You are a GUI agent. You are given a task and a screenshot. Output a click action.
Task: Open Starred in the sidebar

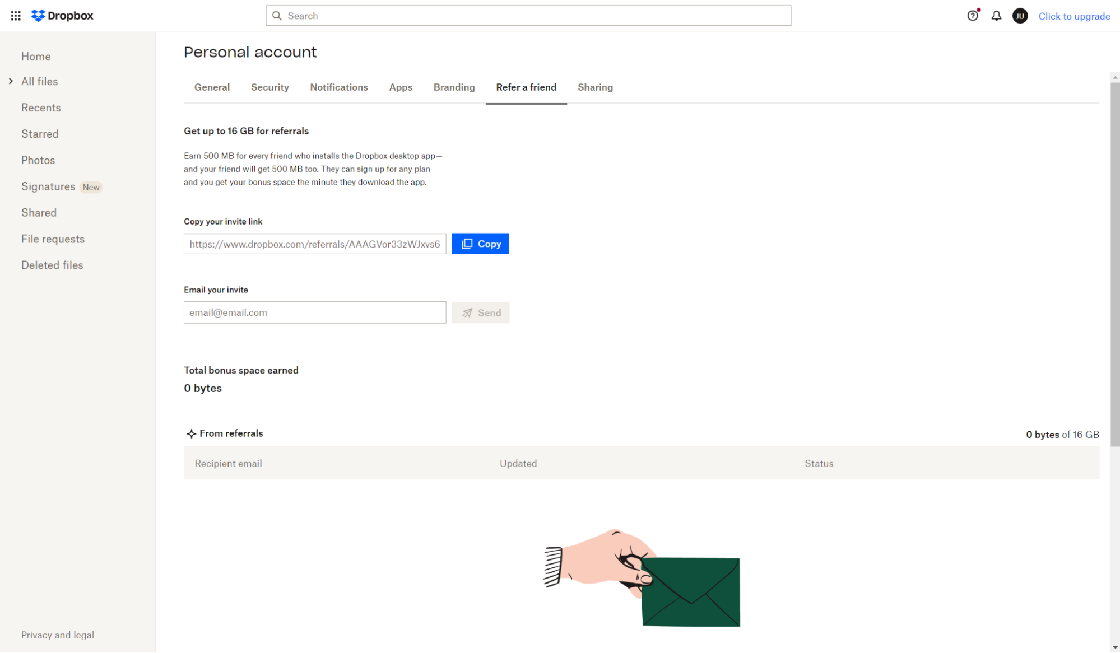pyautogui.click(x=40, y=134)
